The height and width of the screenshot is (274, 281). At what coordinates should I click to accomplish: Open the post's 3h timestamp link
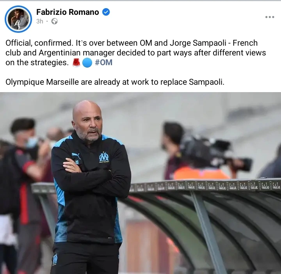click(39, 21)
